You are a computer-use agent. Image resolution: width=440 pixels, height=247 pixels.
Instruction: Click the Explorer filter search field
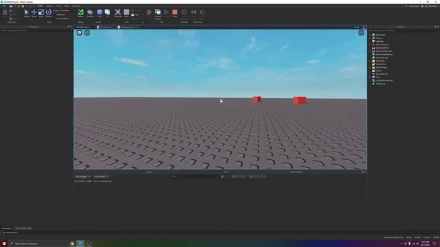[404, 30]
